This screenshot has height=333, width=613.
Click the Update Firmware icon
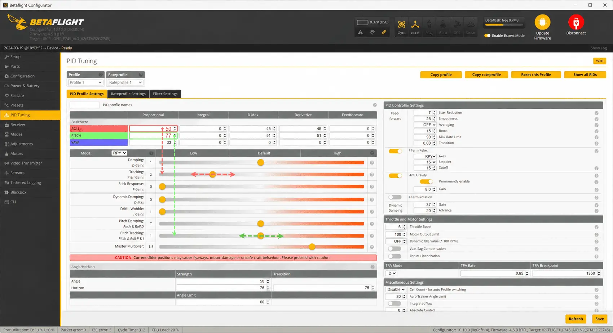click(542, 22)
